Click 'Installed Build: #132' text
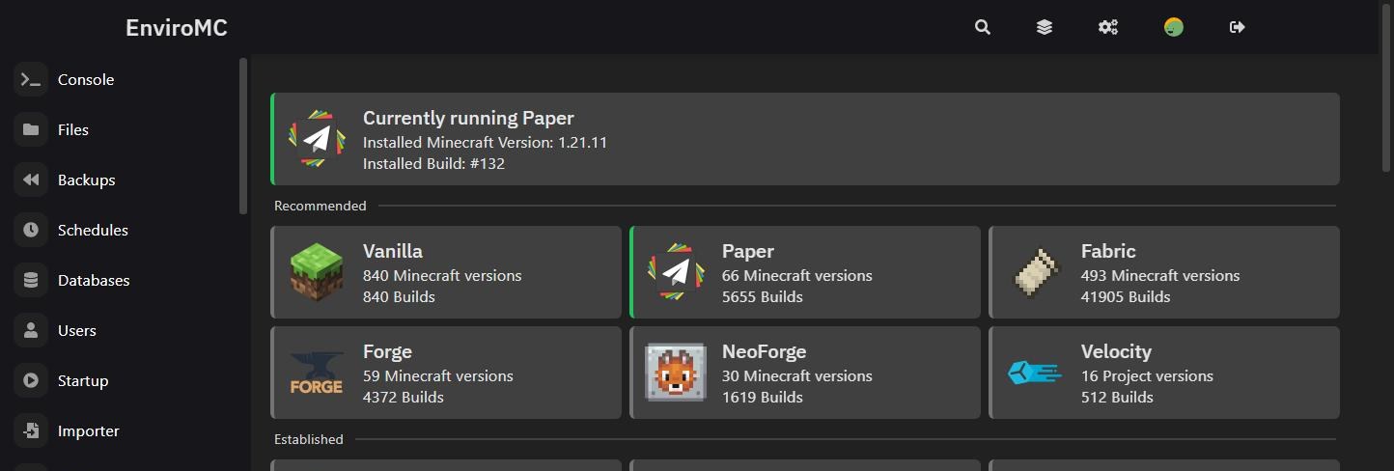1394x471 pixels. [433, 163]
